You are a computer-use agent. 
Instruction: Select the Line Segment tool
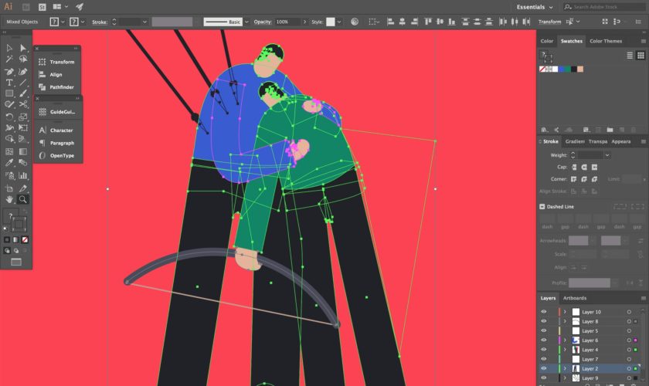tap(22, 83)
